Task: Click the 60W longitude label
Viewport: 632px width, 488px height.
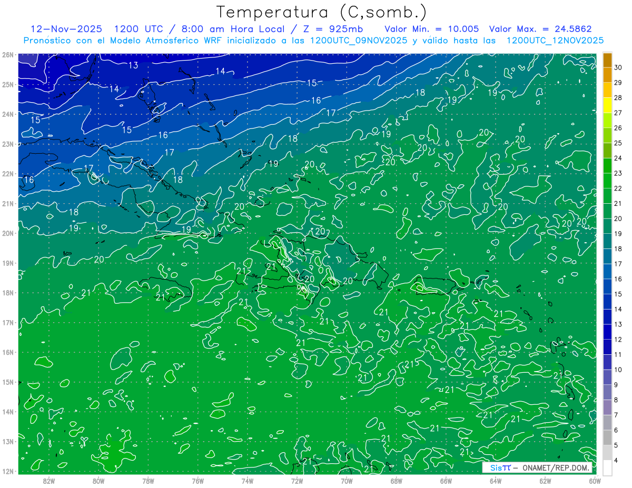Action: 595,481
